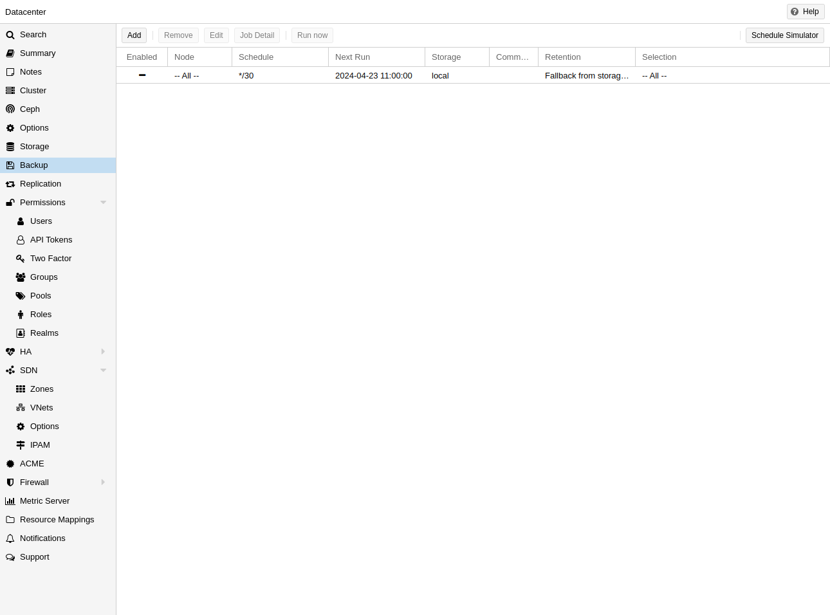Click the Two Factor key icon
Viewport: 830px width, 615px height.
tap(21, 259)
